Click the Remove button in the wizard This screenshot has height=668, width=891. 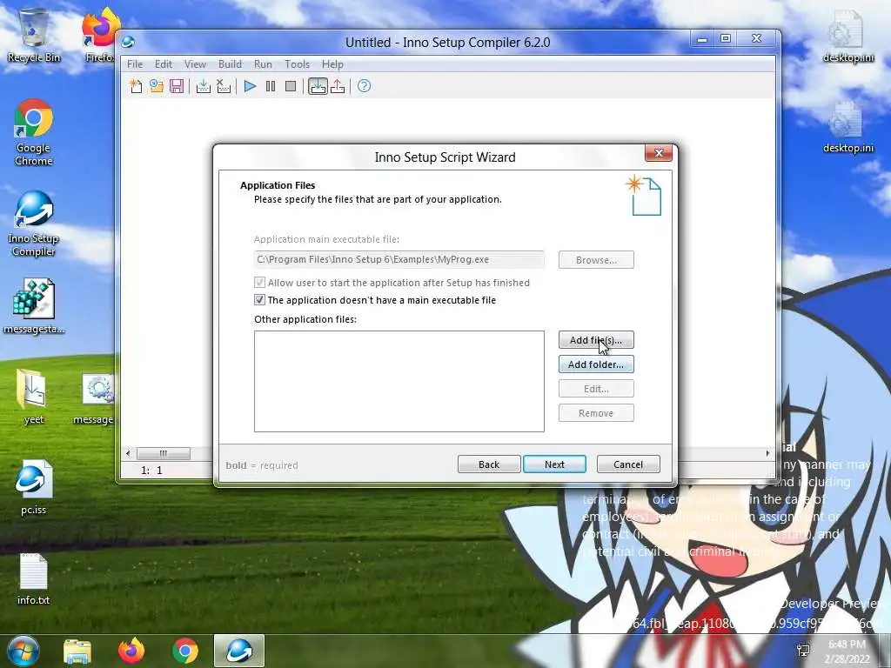(596, 413)
